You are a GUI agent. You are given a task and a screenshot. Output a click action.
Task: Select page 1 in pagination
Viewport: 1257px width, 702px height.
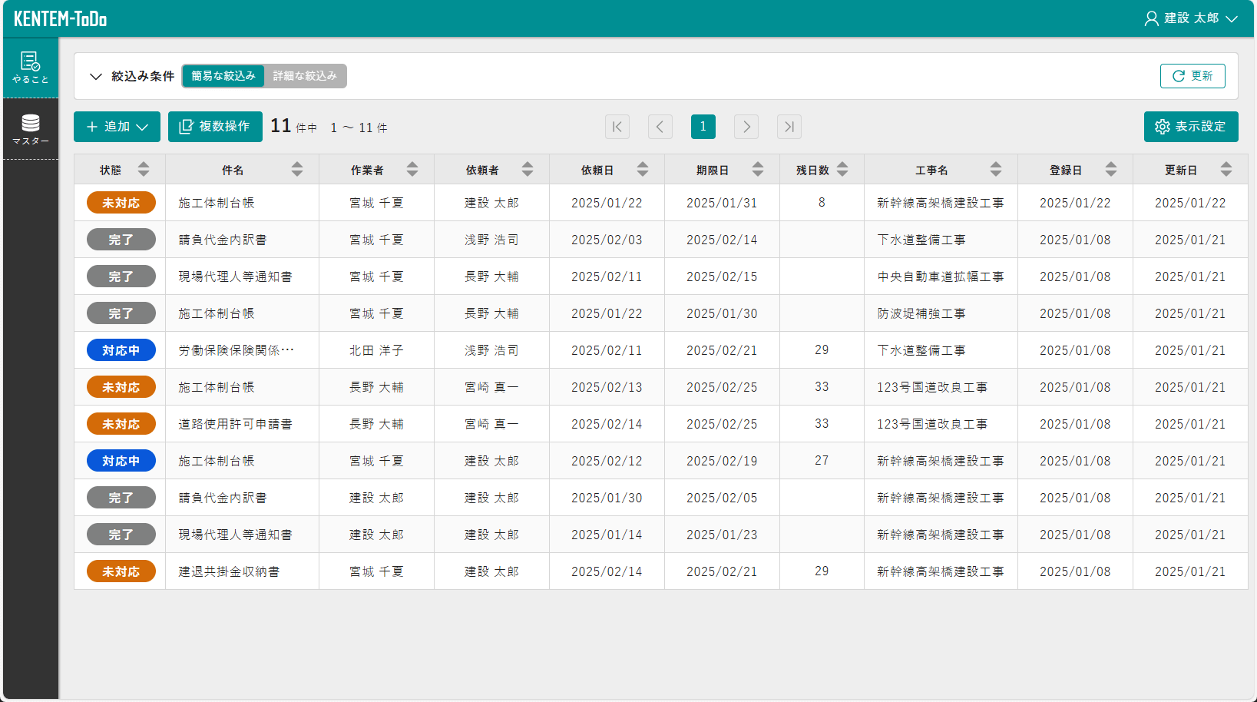(703, 127)
